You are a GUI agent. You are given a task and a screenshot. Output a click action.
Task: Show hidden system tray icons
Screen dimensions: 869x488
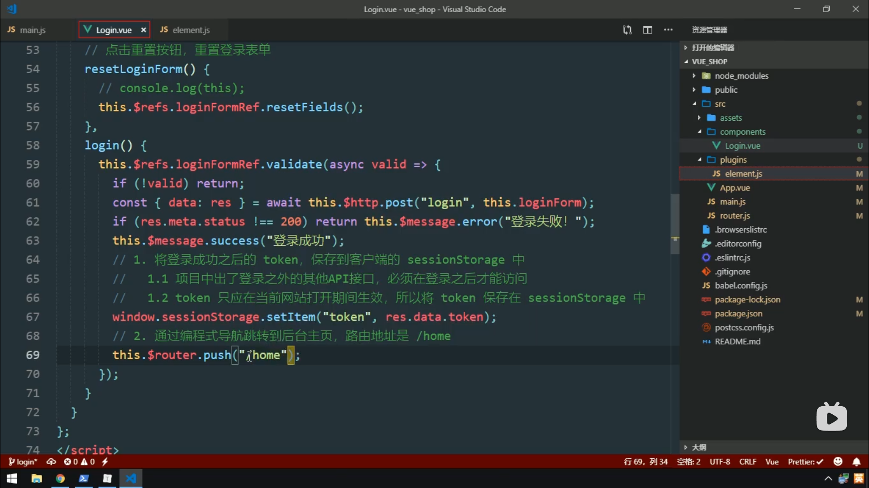tap(828, 479)
